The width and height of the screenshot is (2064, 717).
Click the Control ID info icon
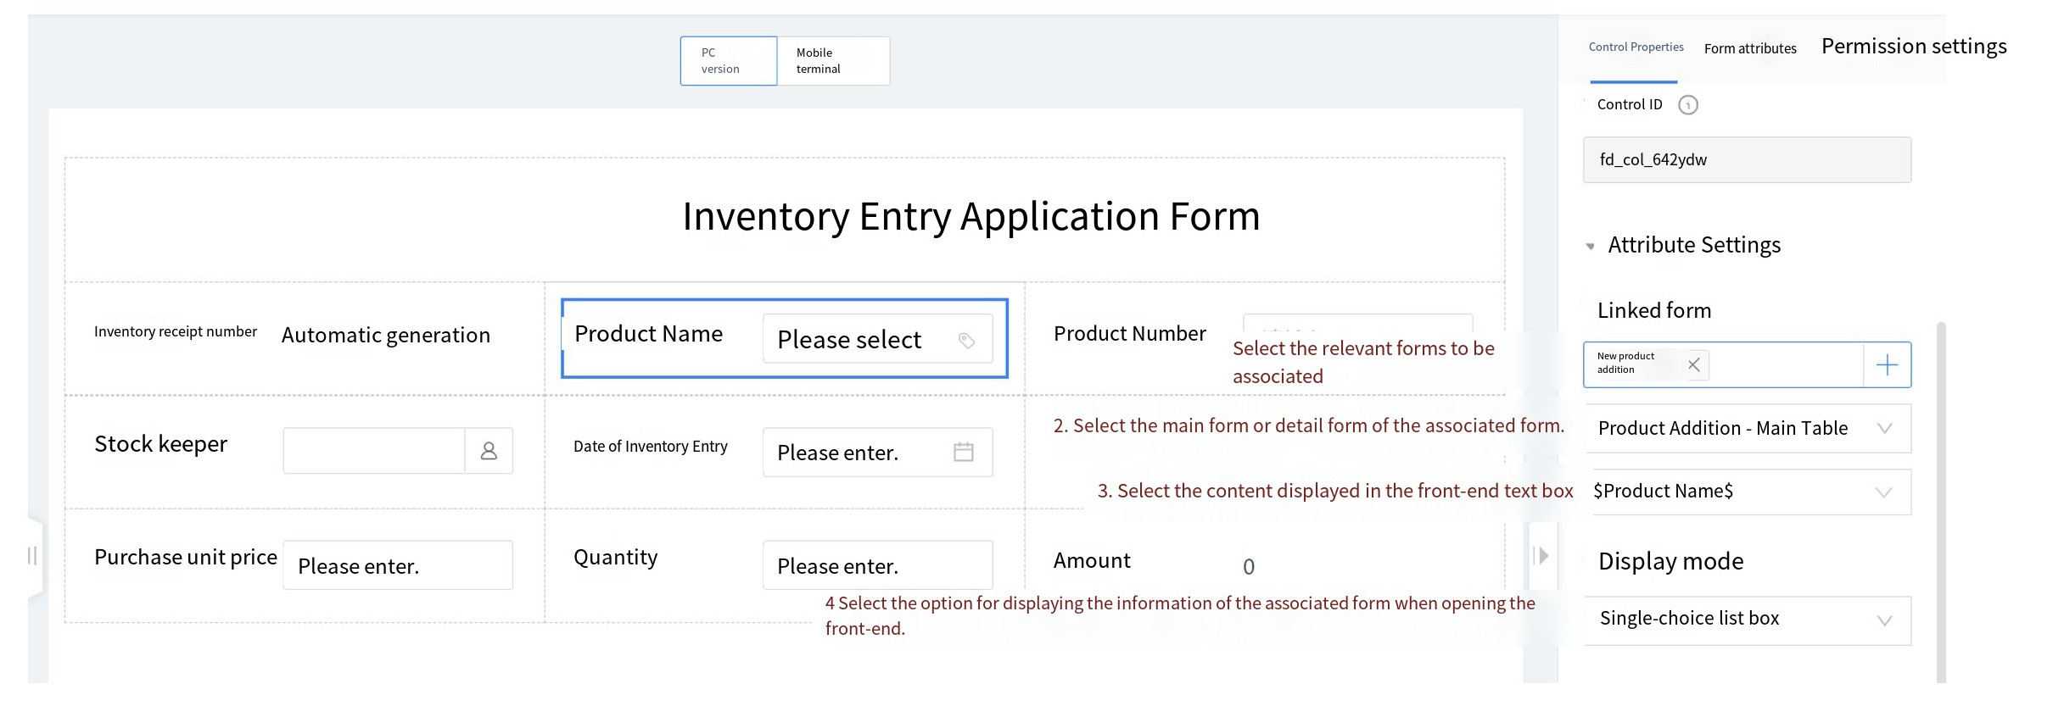click(1687, 105)
